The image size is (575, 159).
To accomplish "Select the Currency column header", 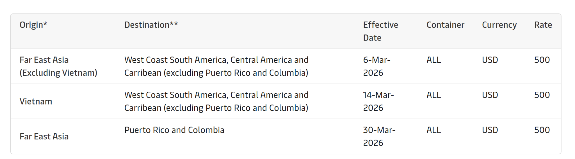I will pyautogui.click(x=499, y=25).
